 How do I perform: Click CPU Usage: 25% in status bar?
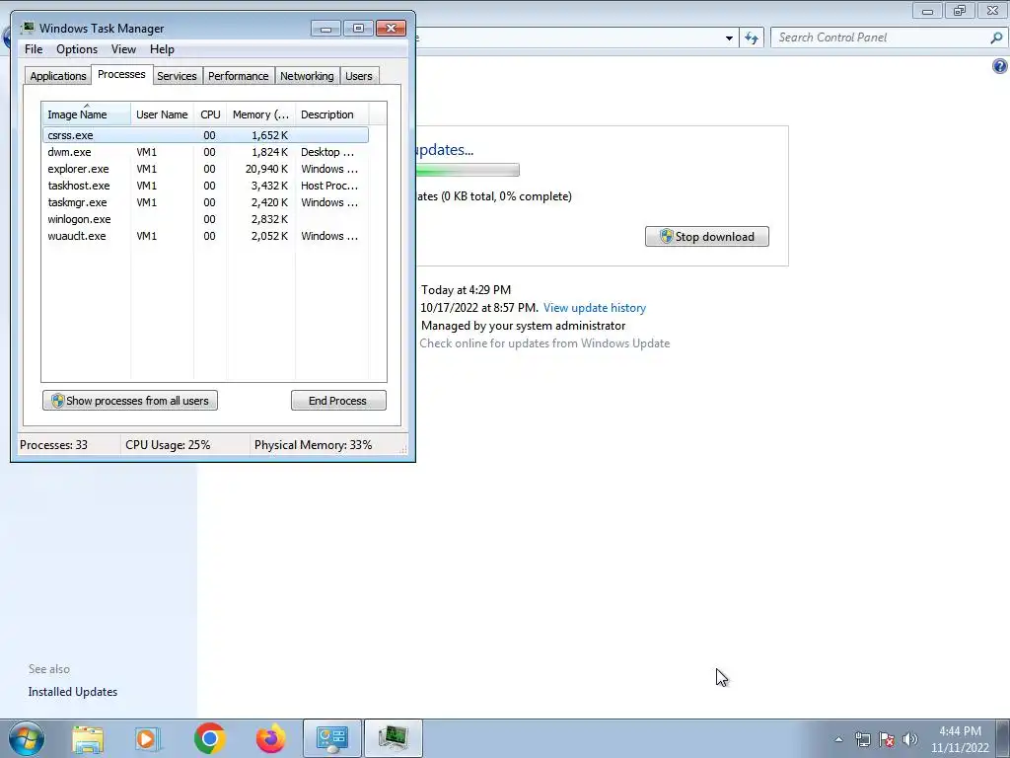tap(168, 445)
